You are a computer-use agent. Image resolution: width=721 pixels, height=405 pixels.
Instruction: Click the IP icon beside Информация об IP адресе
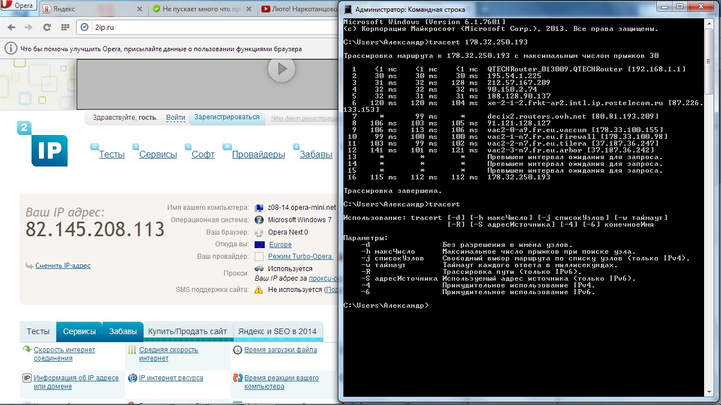click(26, 378)
